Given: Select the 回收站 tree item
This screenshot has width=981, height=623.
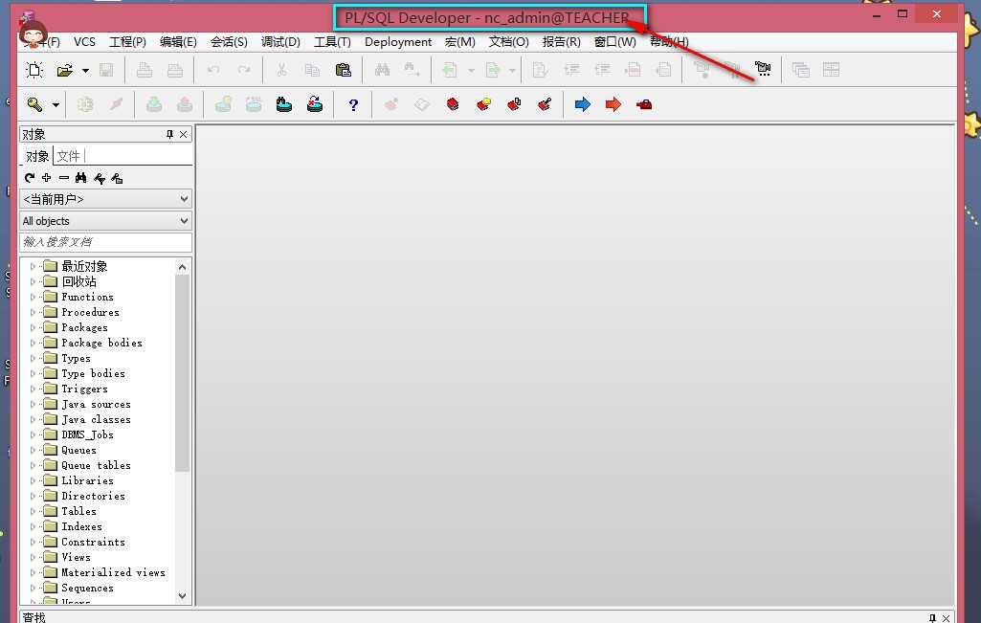Looking at the screenshot, I should (x=78, y=281).
